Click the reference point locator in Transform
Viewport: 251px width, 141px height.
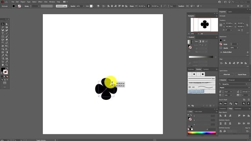click(221, 25)
